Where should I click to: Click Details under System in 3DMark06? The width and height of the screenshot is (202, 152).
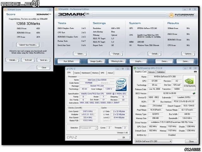point(155,54)
